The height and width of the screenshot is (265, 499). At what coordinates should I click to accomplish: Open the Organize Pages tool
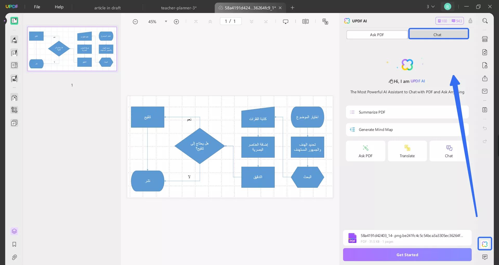pyautogui.click(x=14, y=65)
